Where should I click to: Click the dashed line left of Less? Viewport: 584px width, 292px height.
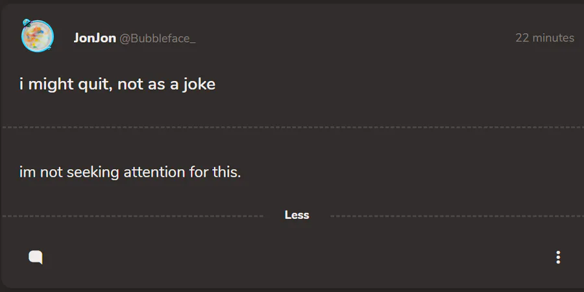130,216
